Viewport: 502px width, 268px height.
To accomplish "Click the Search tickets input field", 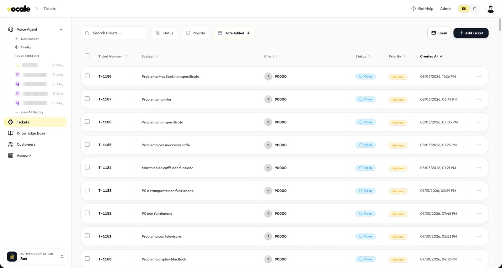I will [x=114, y=33].
